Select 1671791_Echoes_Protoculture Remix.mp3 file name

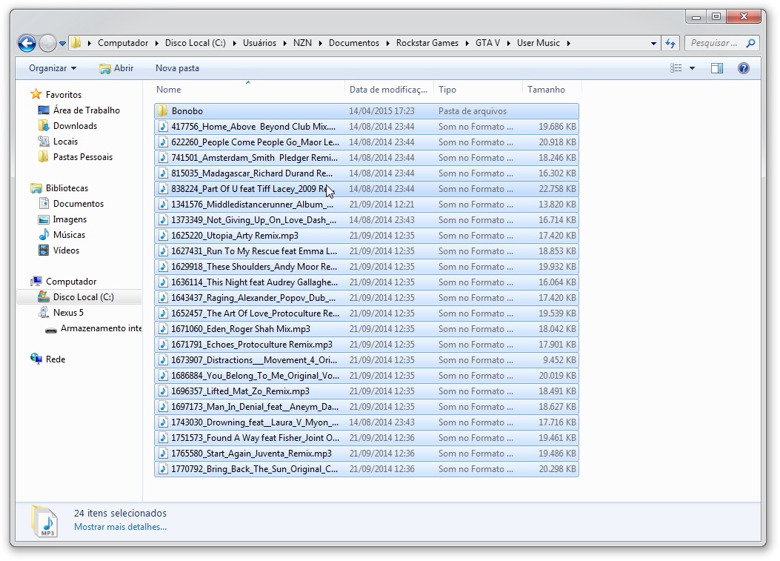coord(252,344)
